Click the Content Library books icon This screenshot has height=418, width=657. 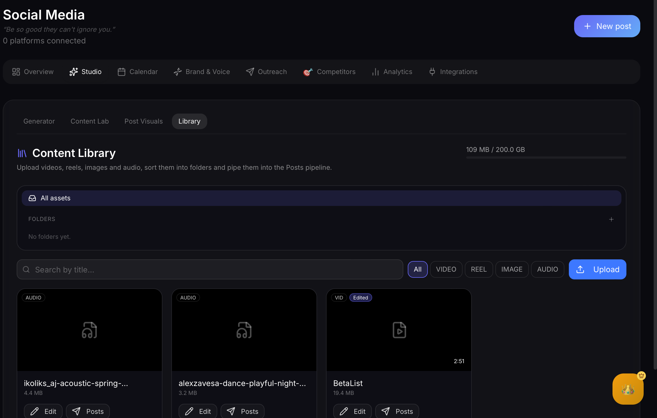tap(22, 153)
